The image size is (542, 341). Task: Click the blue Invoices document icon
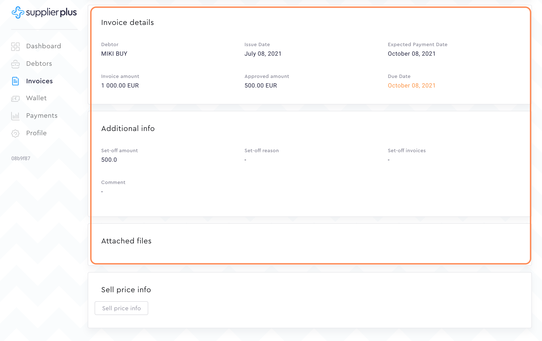coord(15,81)
